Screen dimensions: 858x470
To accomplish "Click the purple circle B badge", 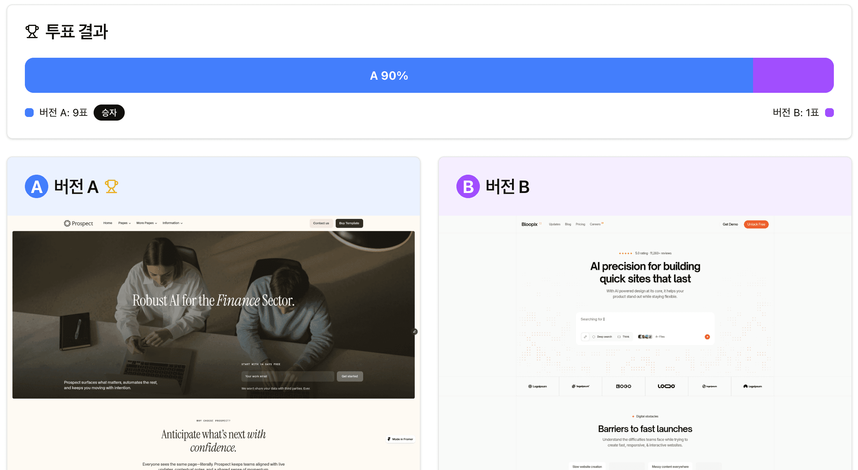I will click(x=468, y=186).
